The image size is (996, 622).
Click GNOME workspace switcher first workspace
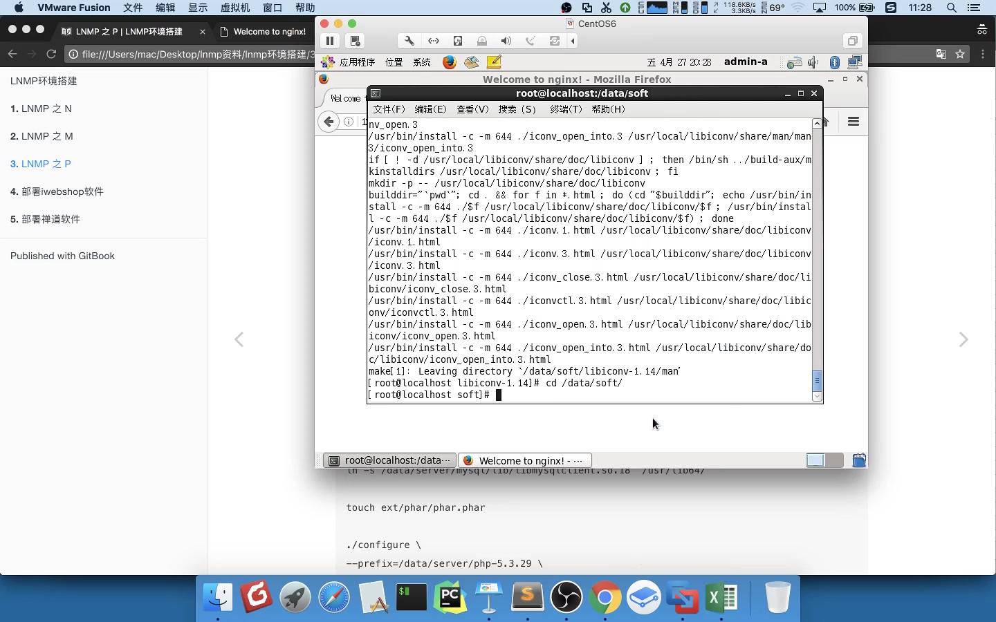point(815,460)
